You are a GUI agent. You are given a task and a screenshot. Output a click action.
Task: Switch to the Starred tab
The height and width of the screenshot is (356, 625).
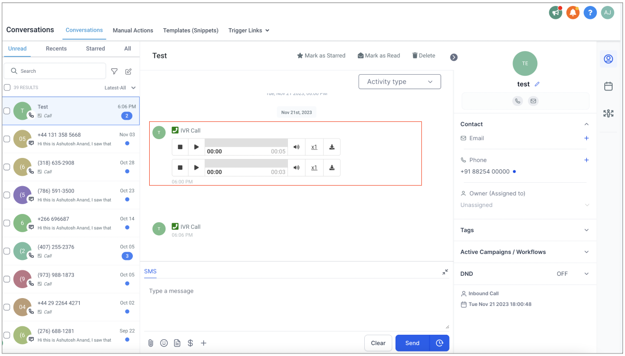(x=95, y=49)
